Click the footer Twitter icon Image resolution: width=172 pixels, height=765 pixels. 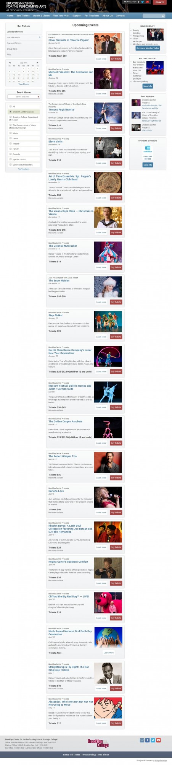(153, 740)
